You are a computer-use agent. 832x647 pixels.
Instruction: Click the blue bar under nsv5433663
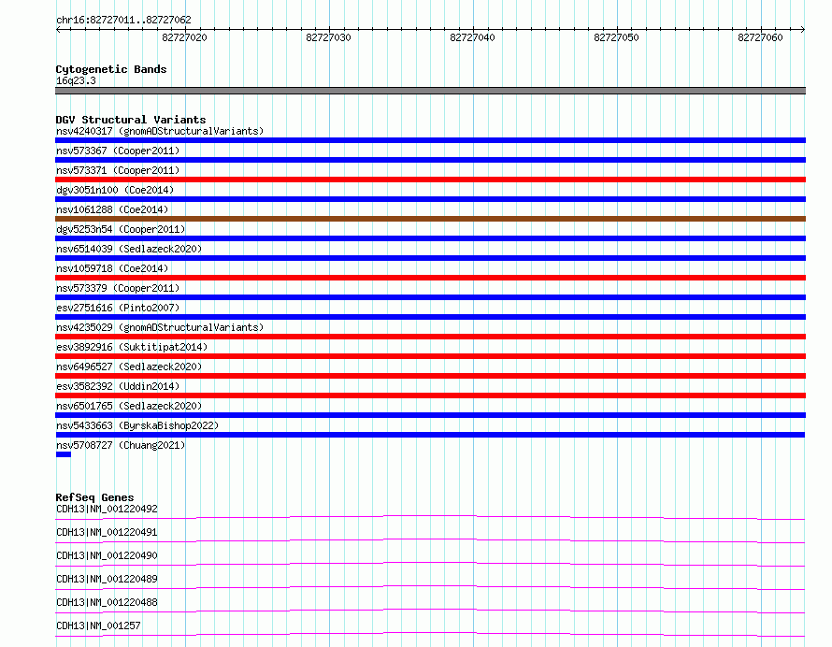(430, 435)
